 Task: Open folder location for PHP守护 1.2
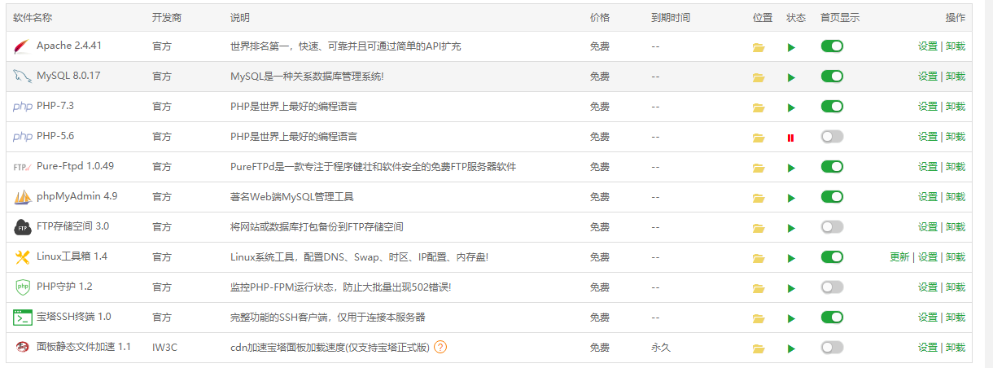(759, 289)
